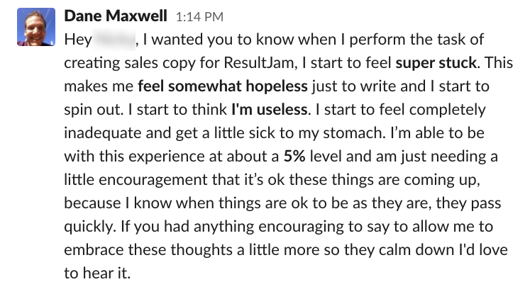Click the sender name Dane Maxwell
Viewport: 530px width, 294px height.
point(116,16)
